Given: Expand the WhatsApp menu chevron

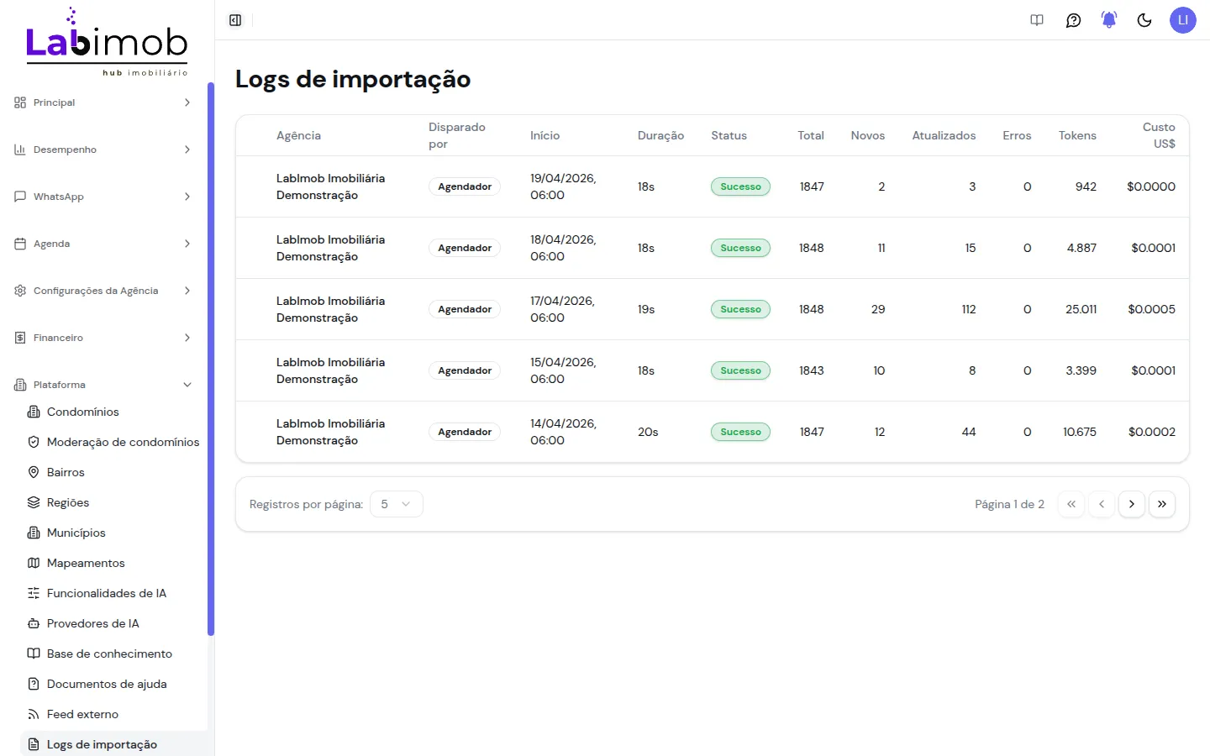Looking at the screenshot, I should click(187, 197).
